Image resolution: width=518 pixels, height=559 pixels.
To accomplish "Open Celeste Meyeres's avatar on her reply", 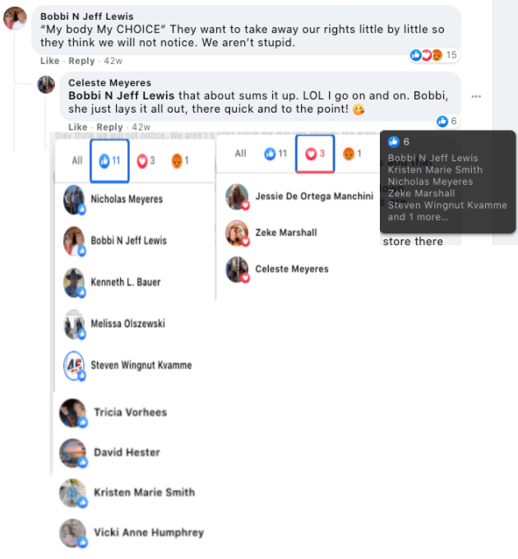I will [x=46, y=85].
